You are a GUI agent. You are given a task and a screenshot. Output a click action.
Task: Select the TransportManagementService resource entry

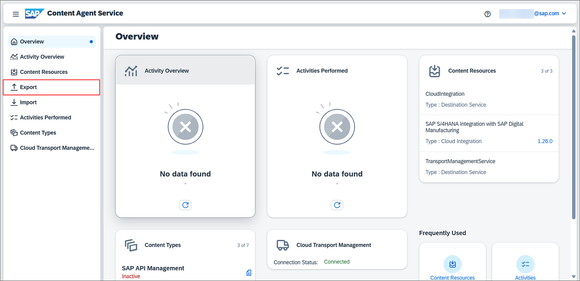[x=489, y=167]
